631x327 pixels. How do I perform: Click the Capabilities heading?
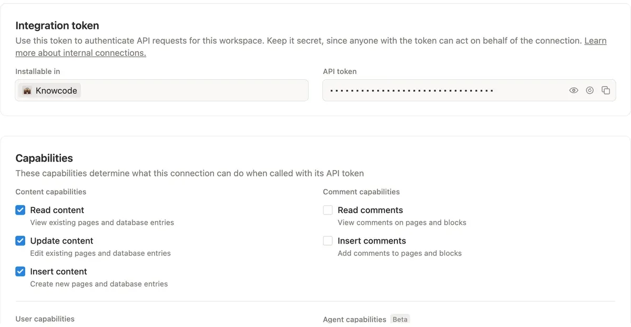tap(44, 158)
